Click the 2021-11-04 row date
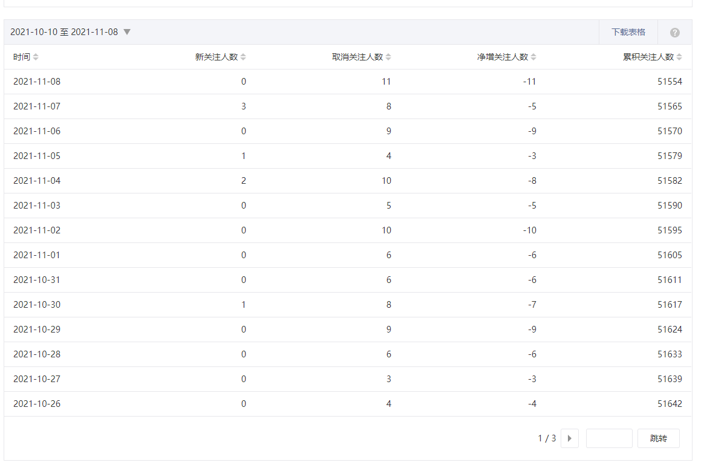 pos(37,181)
